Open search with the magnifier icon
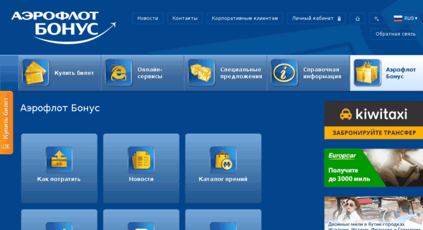The image size is (423, 230). [x=377, y=18]
